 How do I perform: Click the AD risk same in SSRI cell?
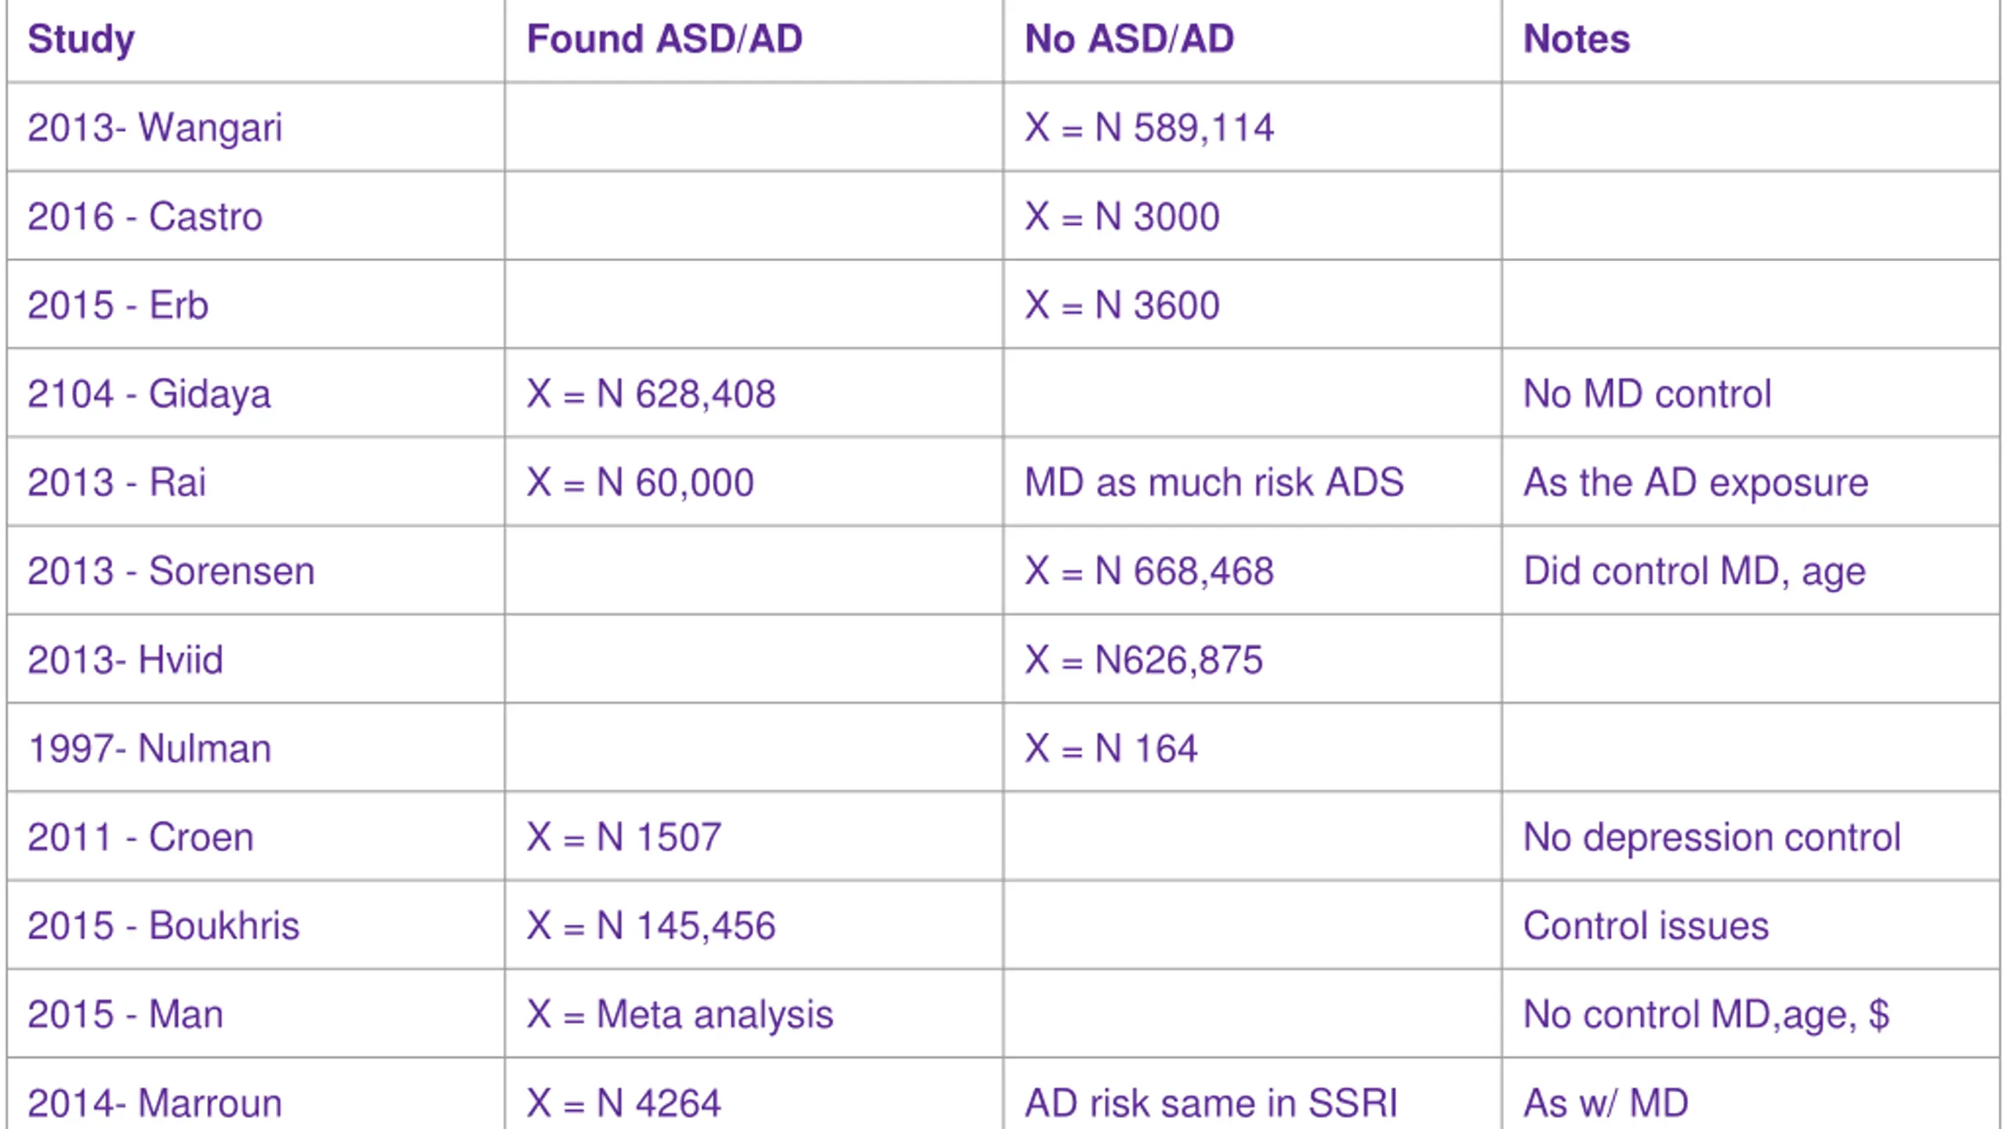(1210, 1102)
